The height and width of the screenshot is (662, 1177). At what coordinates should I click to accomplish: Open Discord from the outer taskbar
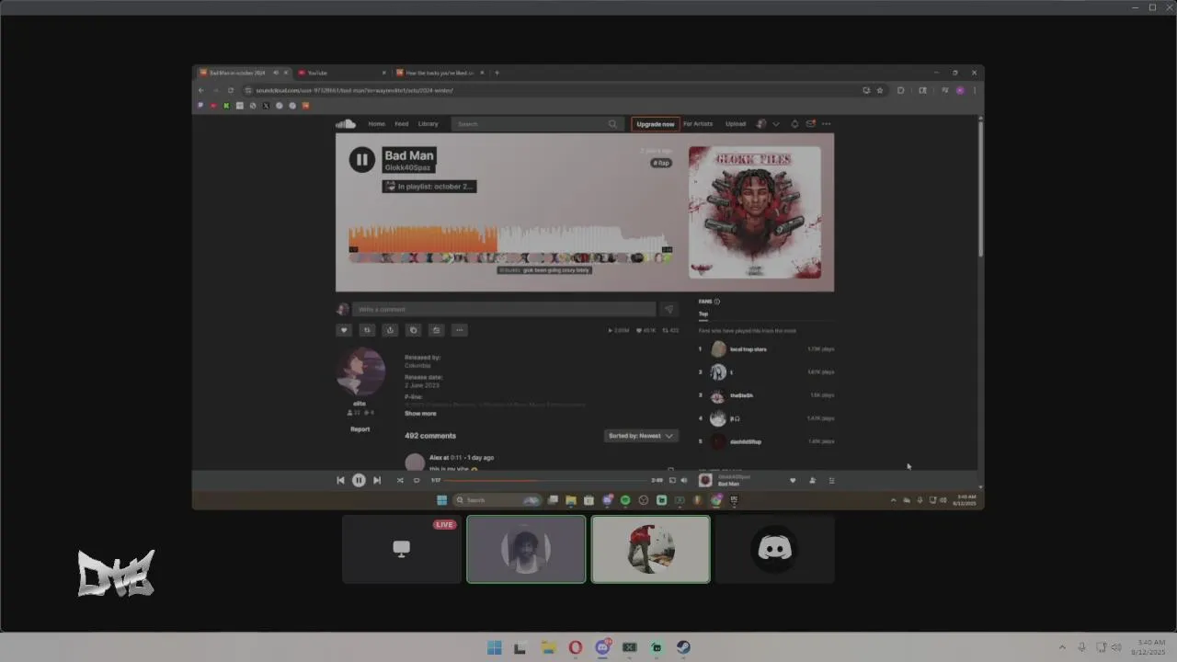coord(602,647)
